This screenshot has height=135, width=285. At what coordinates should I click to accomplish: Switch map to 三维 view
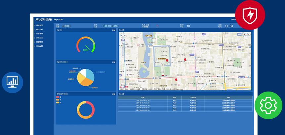(x=248, y=34)
